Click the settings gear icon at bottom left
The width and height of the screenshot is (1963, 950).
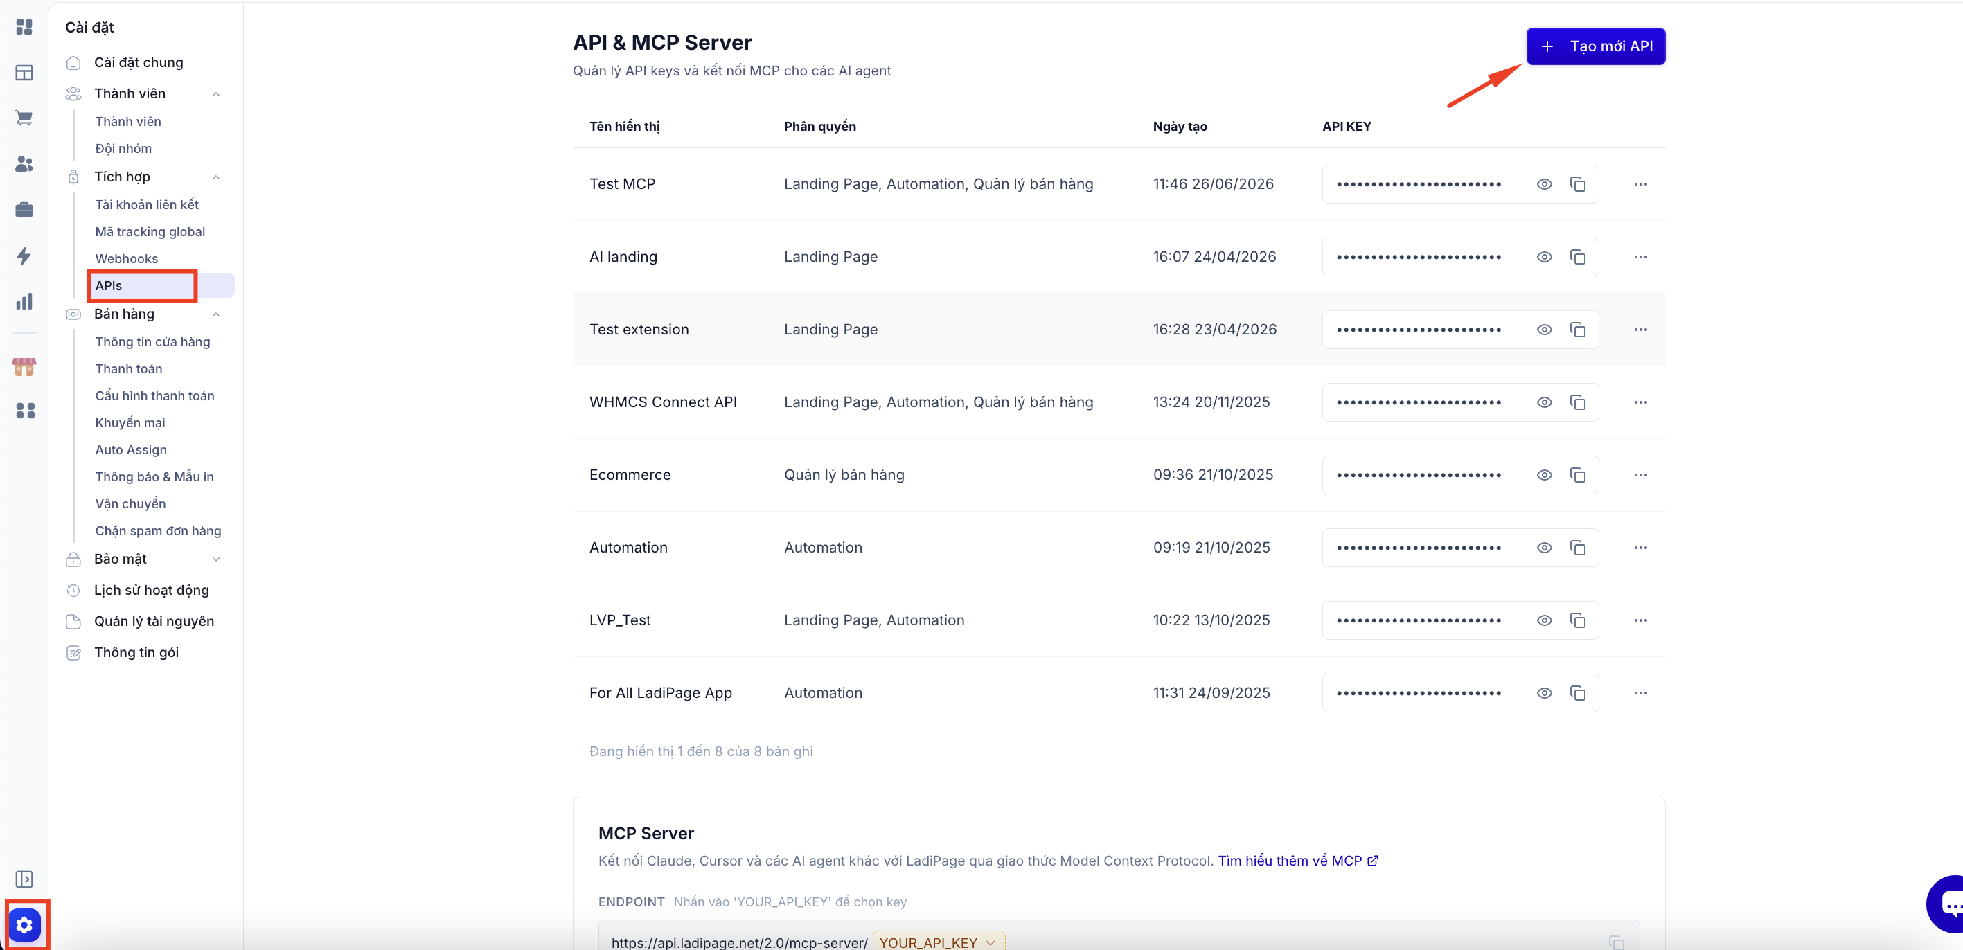click(24, 925)
